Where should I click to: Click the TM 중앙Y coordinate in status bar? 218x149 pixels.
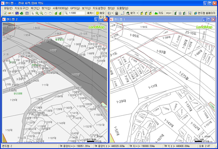coord(110,146)
